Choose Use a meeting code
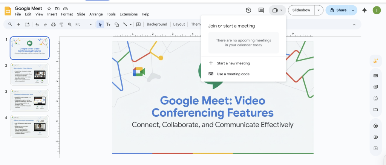The height and width of the screenshot is (165, 386). [233, 74]
